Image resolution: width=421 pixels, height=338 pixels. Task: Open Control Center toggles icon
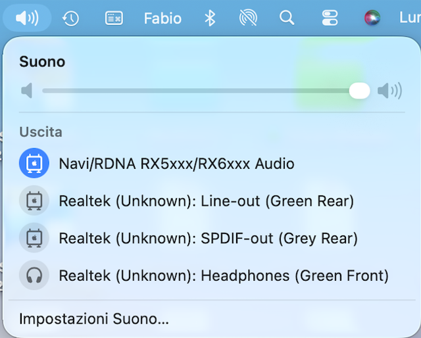[330, 18]
